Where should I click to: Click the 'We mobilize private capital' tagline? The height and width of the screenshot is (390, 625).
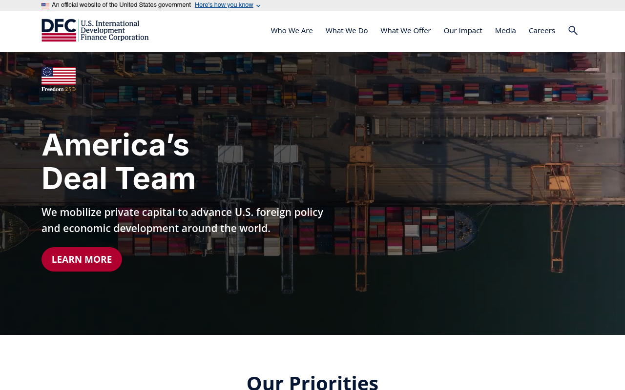(183, 220)
